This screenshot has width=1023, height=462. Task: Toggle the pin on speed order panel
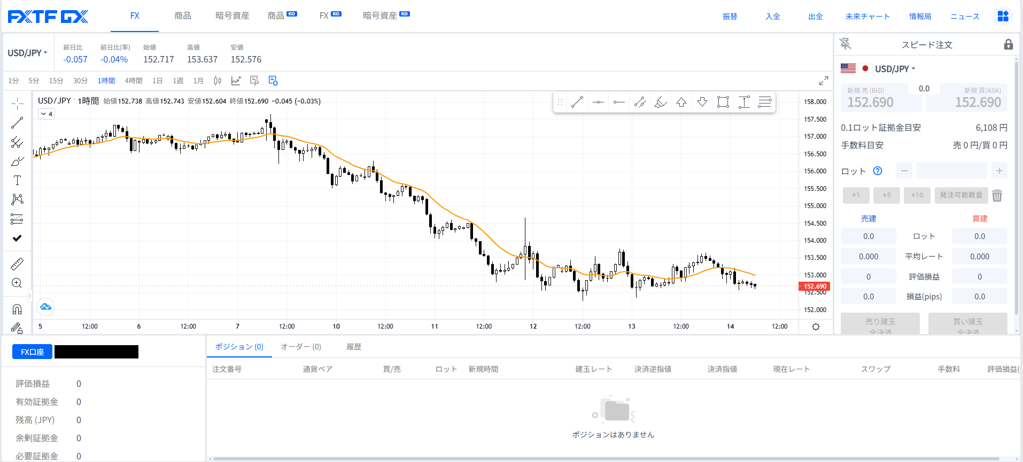(846, 44)
